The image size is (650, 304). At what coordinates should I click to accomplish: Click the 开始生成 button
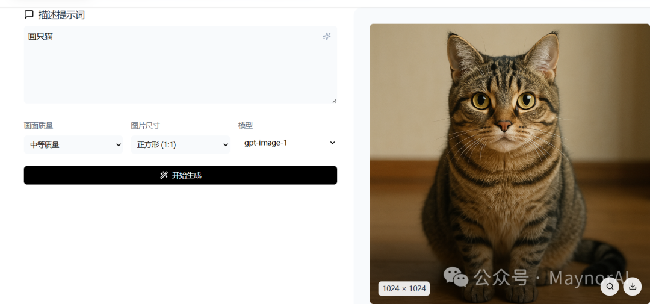(181, 175)
